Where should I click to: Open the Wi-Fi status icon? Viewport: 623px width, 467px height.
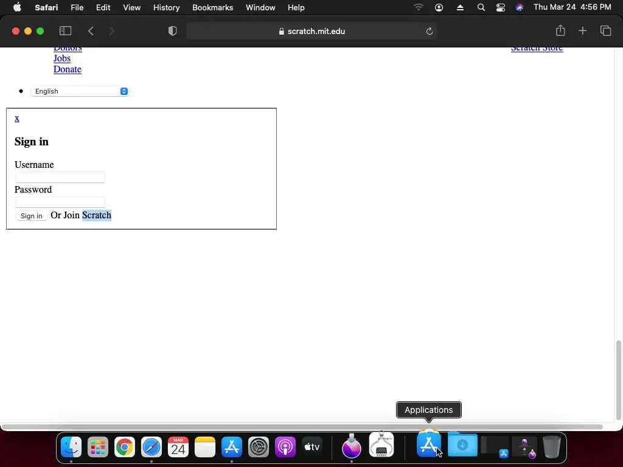pos(419,7)
